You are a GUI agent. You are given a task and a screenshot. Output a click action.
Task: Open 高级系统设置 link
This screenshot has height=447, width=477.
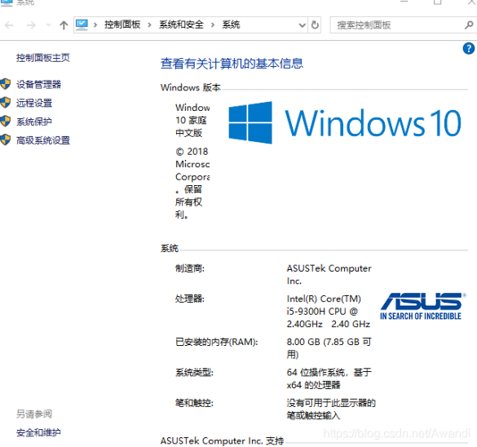pos(43,140)
